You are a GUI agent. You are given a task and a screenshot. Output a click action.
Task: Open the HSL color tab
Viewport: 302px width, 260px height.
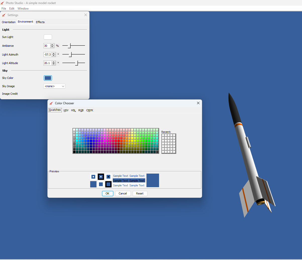click(x=73, y=110)
